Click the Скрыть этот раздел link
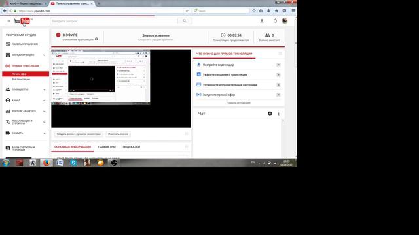419x235 pixels. click(239, 103)
